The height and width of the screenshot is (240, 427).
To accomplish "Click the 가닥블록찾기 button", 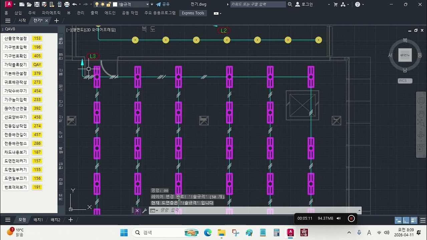I will point(15,65).
